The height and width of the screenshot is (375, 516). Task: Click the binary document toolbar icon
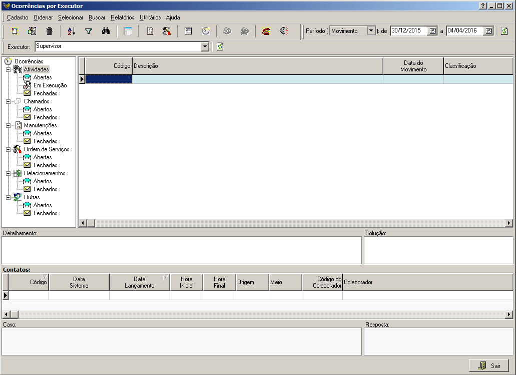[x=150, y=31]
